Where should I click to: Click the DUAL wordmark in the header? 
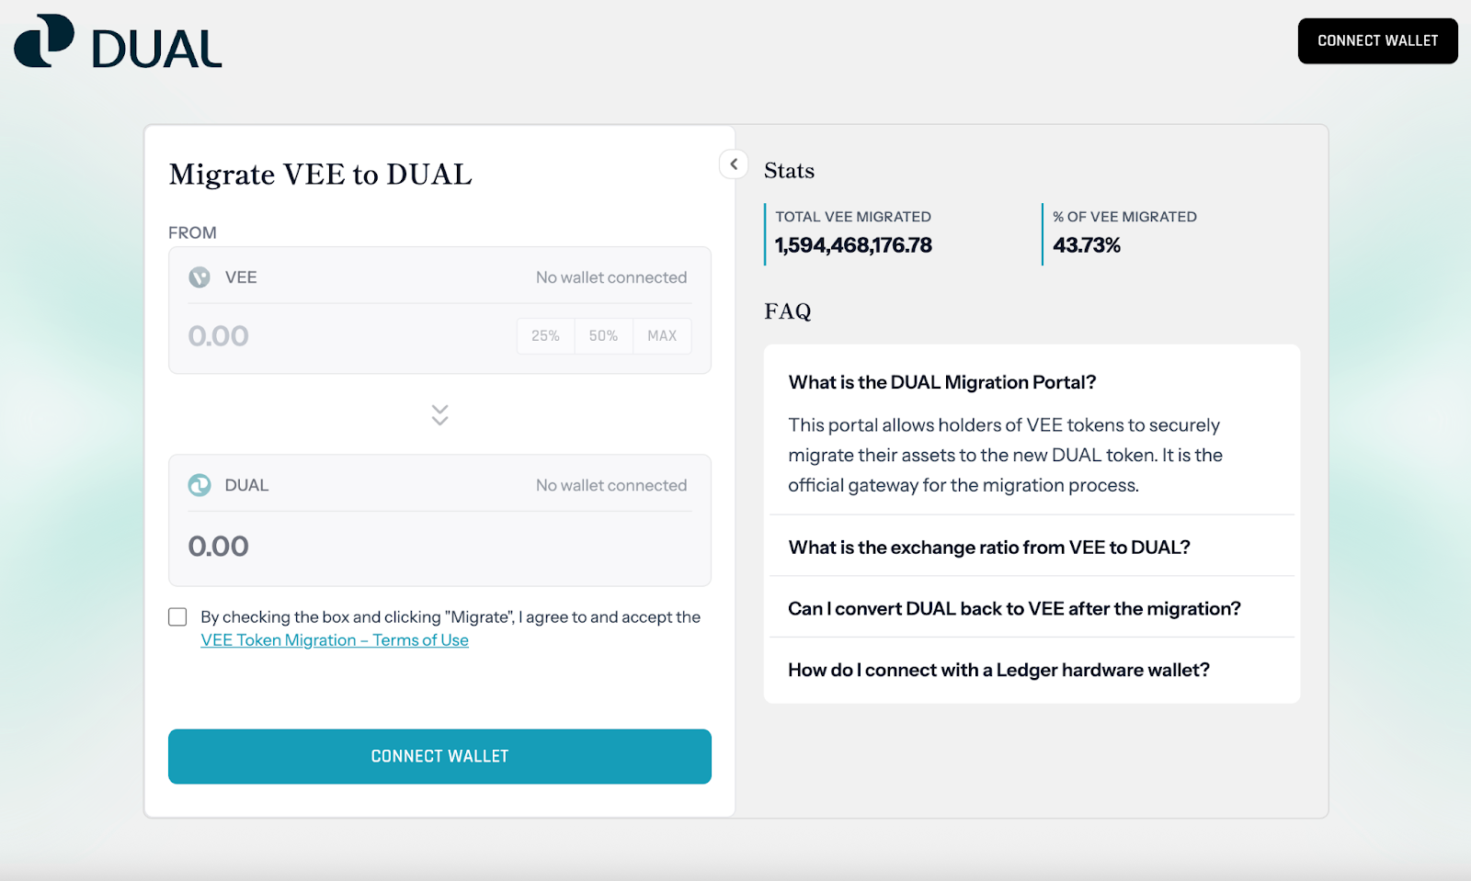157,49
